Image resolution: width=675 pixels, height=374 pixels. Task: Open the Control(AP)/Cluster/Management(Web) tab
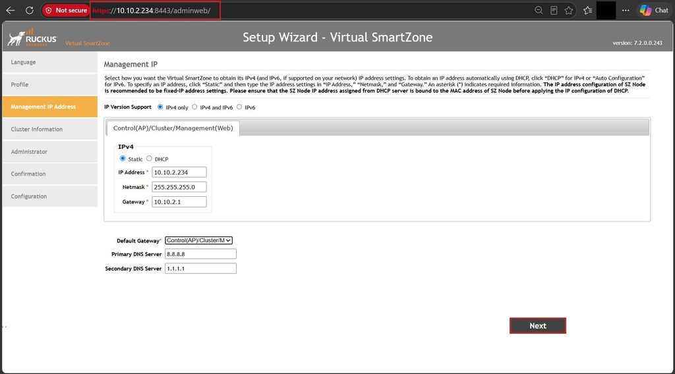(x=173, y=128)
